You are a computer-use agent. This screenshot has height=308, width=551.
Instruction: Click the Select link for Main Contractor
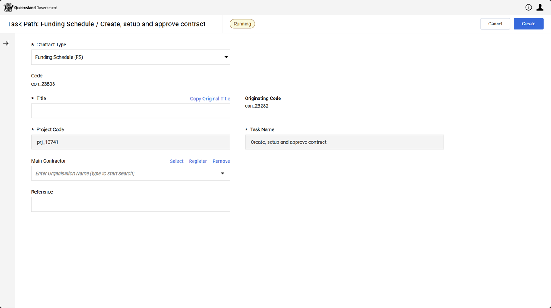tap(176, 161)
